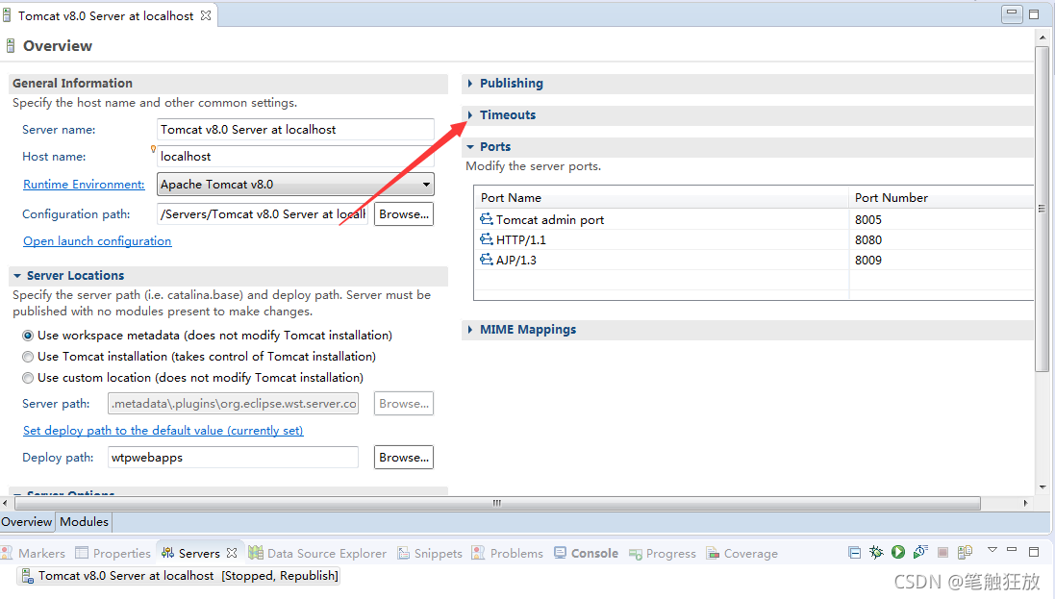Close the Tomcat v8.0 Server editor tab

pos(206,14)
